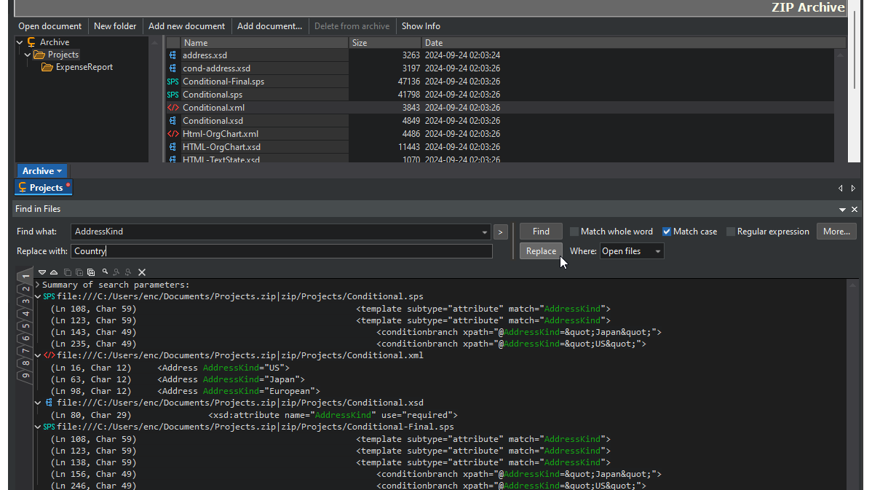Clear search results with the X icon

point(142,272)
